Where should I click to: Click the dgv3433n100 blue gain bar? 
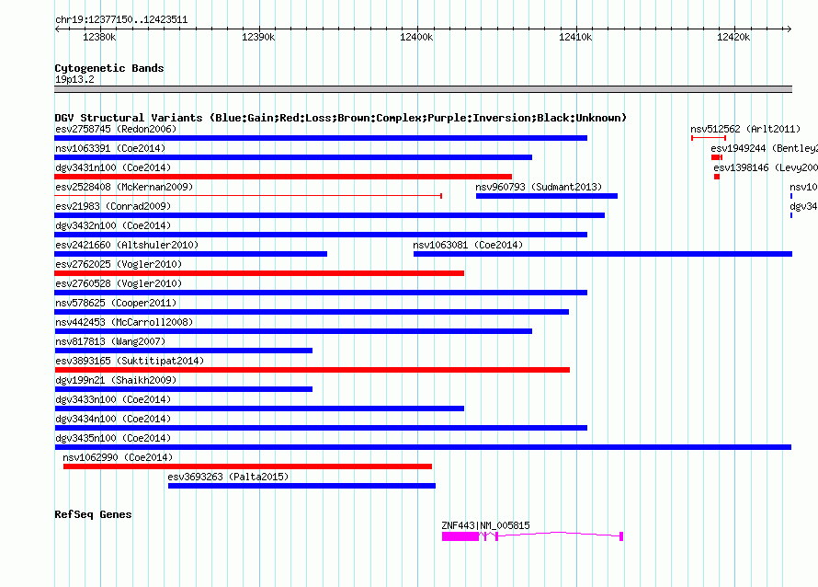(x=259, y=409)
